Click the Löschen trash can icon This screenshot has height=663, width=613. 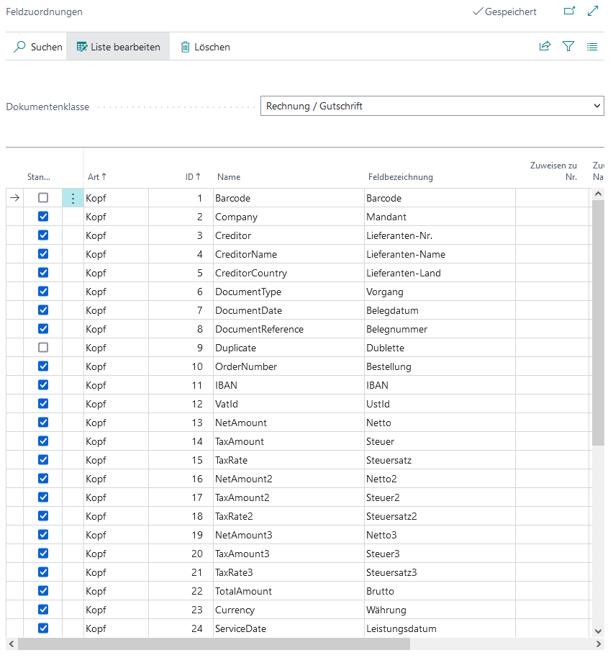click(185, 47)
